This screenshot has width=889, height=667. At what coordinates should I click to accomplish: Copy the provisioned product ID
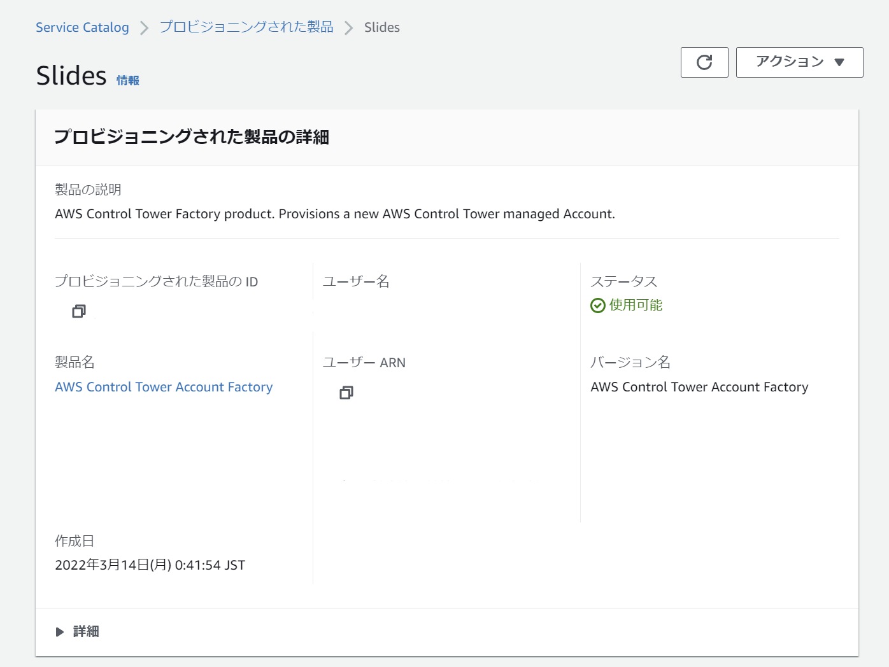(79, 311)
